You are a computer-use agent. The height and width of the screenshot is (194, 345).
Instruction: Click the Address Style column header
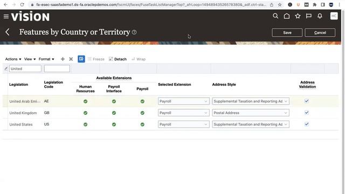(x=224, y=85)
